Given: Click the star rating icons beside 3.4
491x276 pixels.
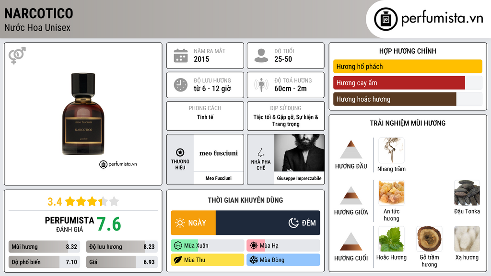Looking at the screenshot, I should point(92,202).
